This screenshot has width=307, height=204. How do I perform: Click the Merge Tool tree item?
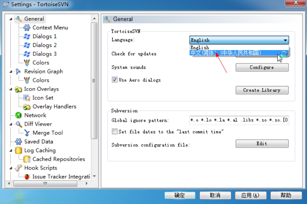tap(48, 133)
